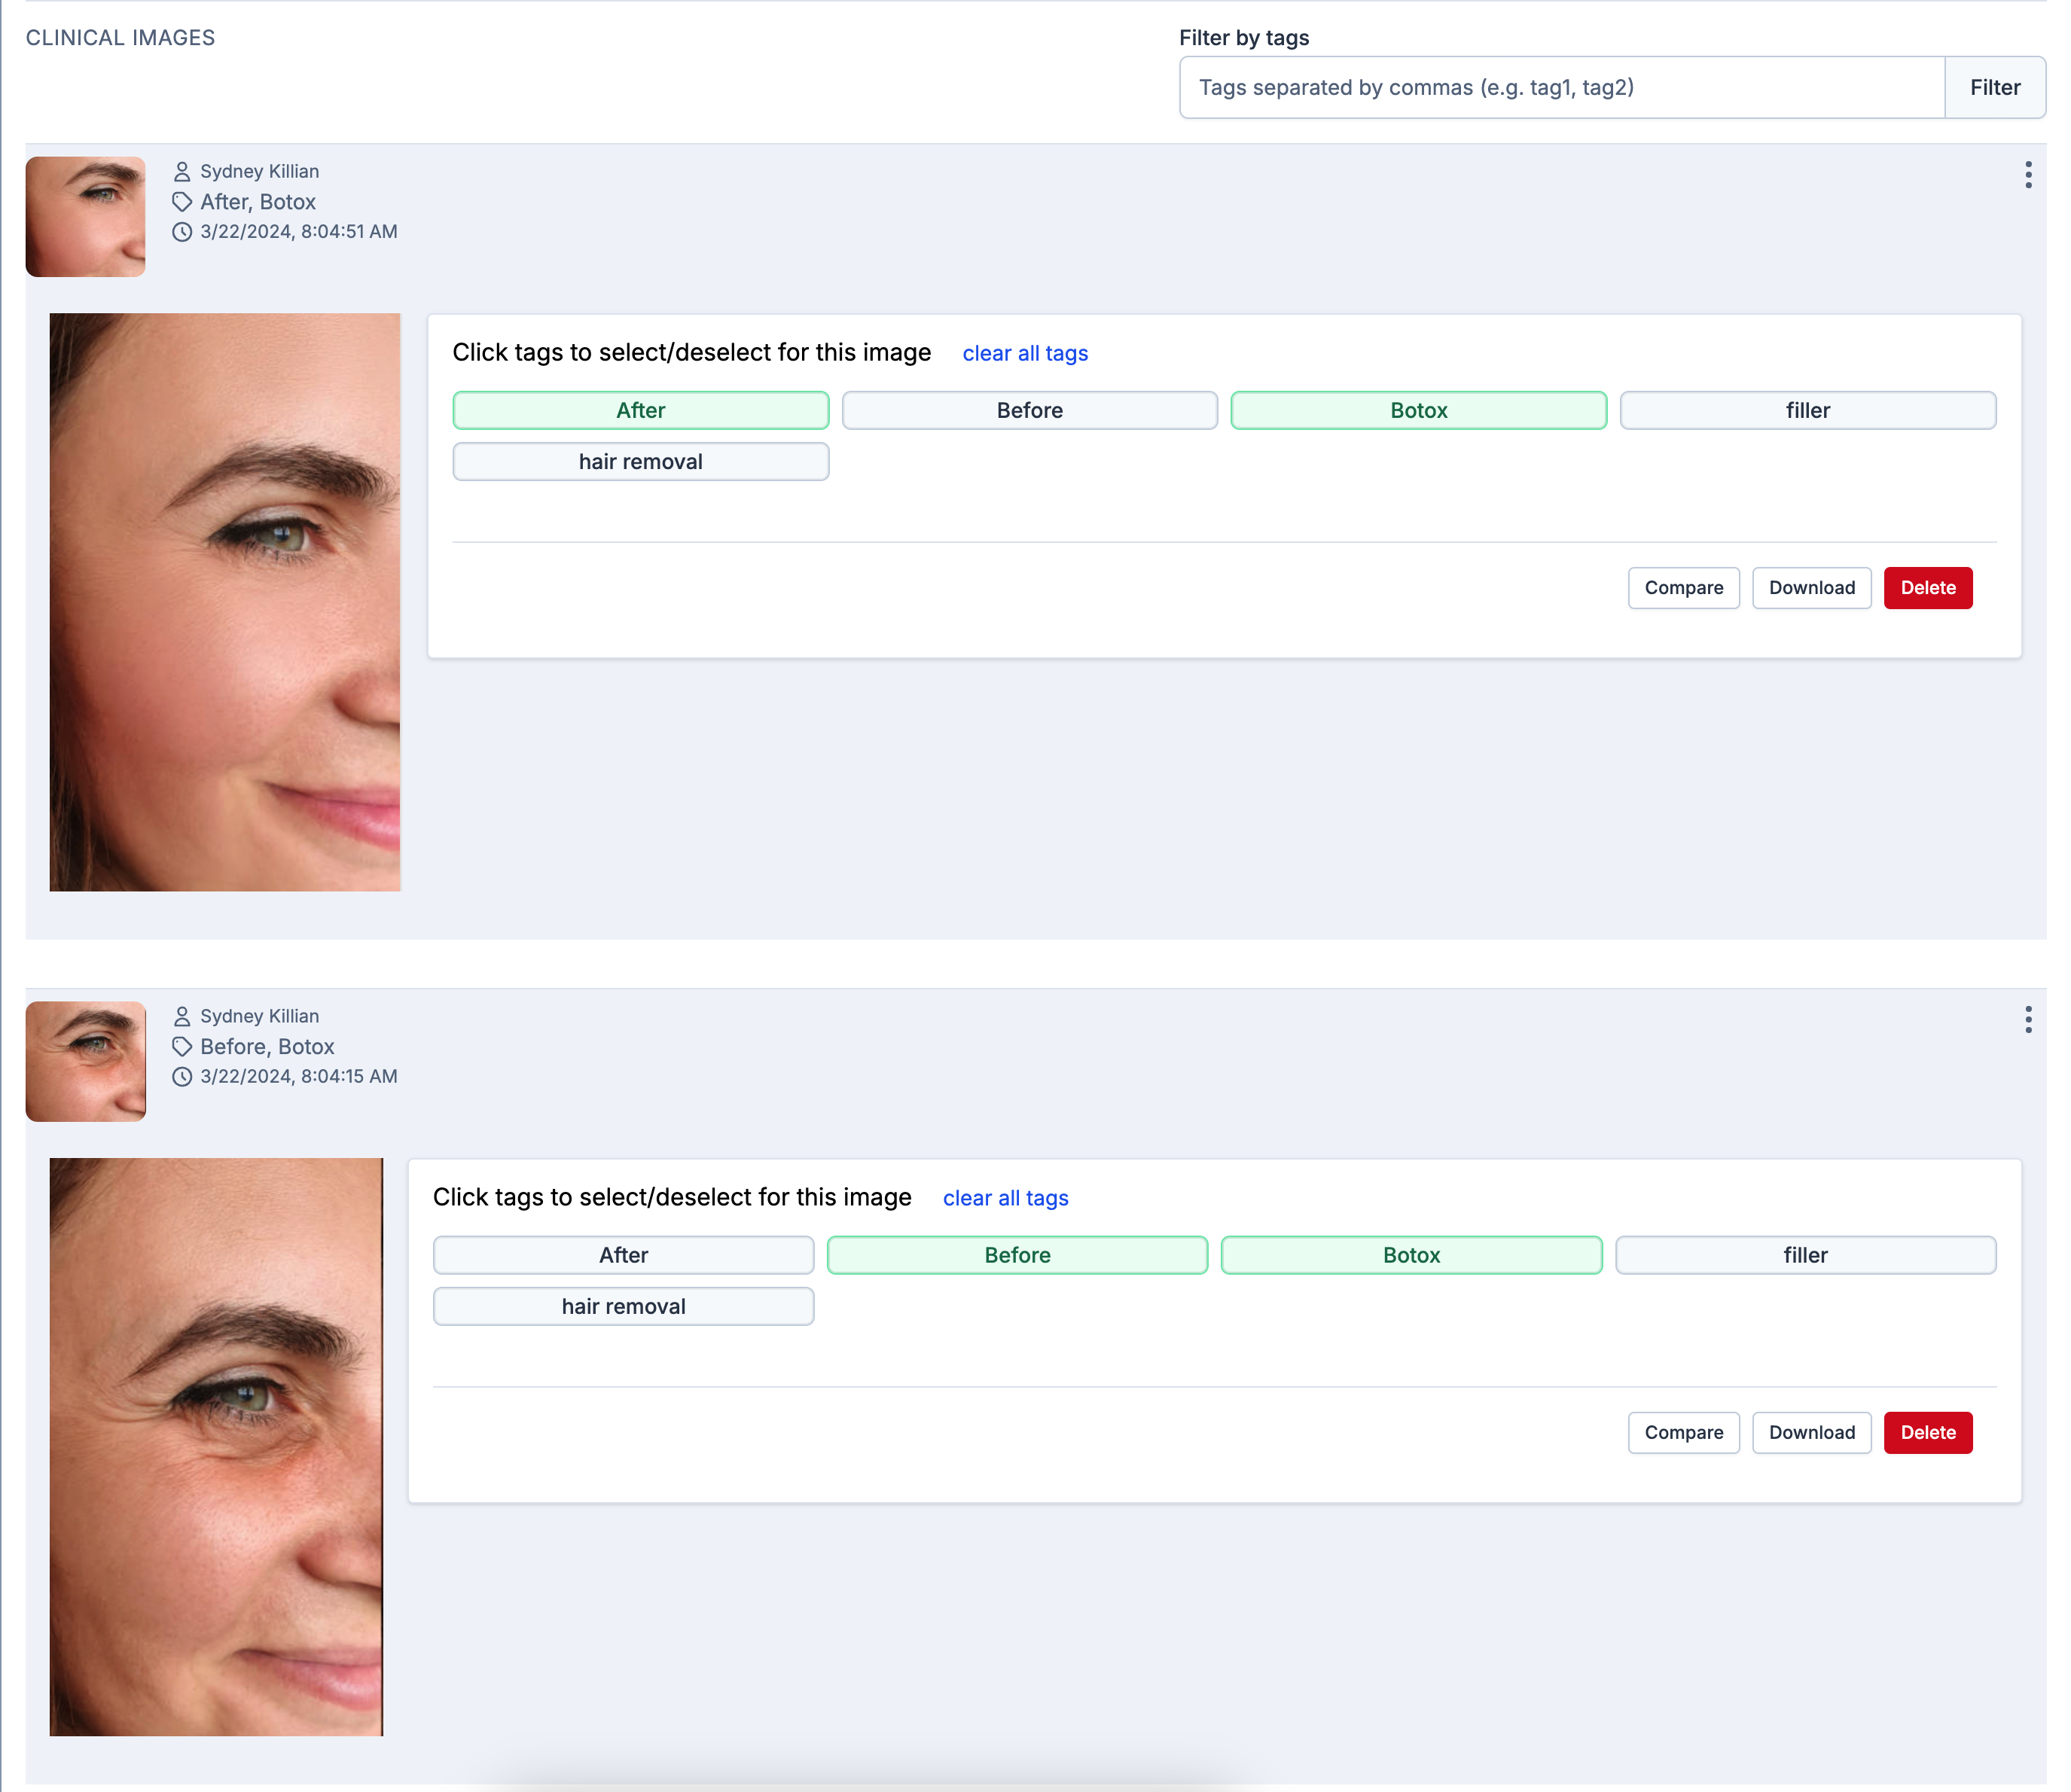
Task: Open large Before Botox photo preview
Action: (216, 1446)
